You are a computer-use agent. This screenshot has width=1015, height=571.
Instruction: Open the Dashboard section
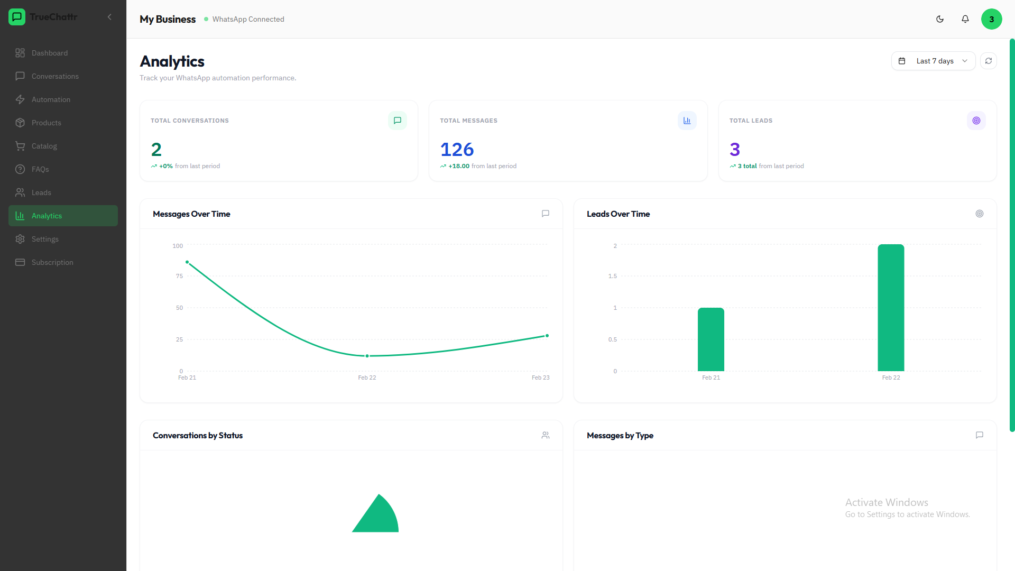tap(49, 53)
